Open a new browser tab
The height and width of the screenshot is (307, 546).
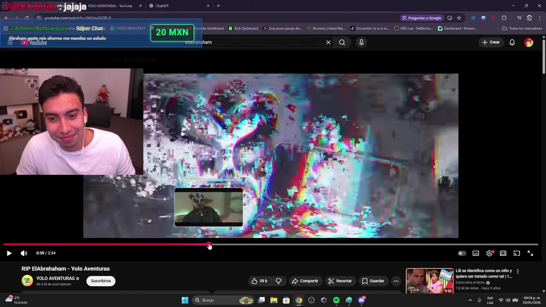[218, 6]
